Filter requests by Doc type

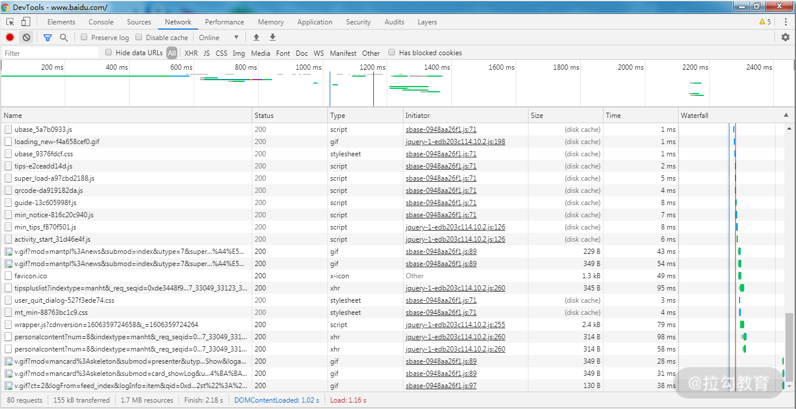point(302,53)
